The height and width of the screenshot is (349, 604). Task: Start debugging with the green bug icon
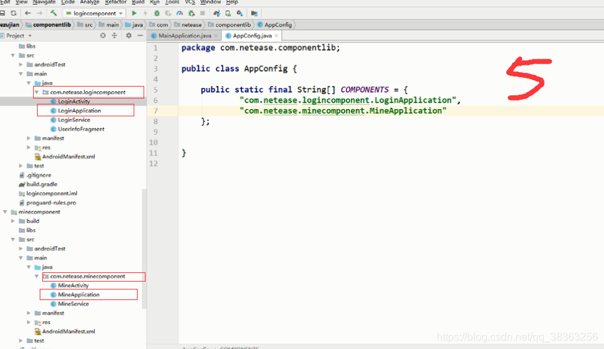coord(157,13)
